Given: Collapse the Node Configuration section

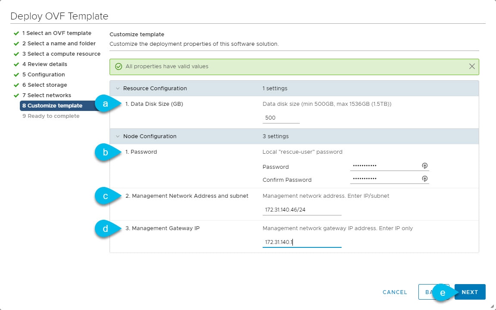Looking at the screenshot, I should point(118,136).
